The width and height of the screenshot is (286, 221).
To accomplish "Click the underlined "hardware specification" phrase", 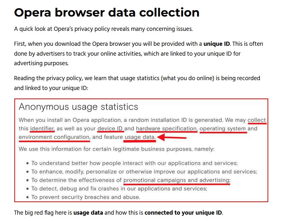I will (166, 128).
